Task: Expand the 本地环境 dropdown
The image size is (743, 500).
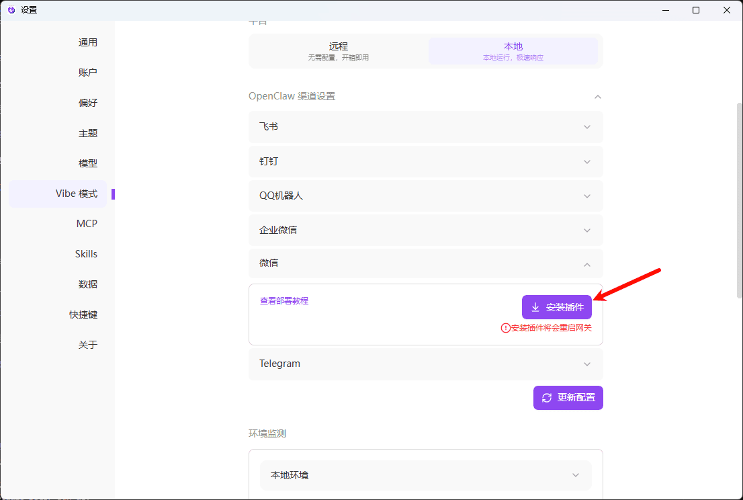Action: (425, 475)
